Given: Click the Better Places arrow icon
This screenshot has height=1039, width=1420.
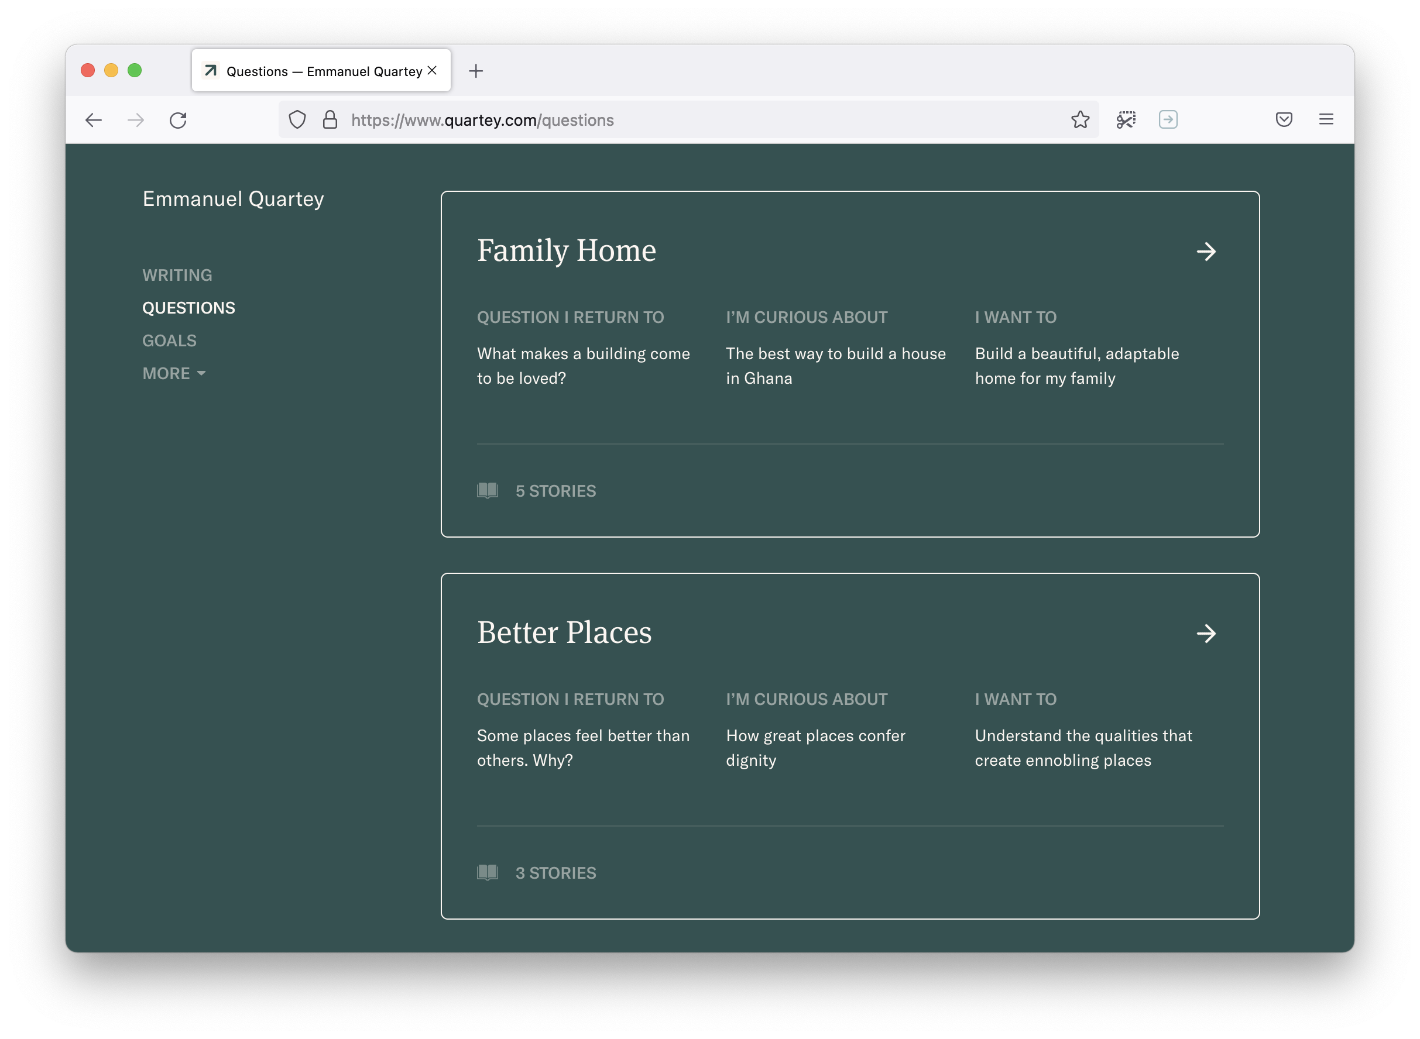Looking at the screenshot, I should pyautogui.click(x=1205, y=634).
